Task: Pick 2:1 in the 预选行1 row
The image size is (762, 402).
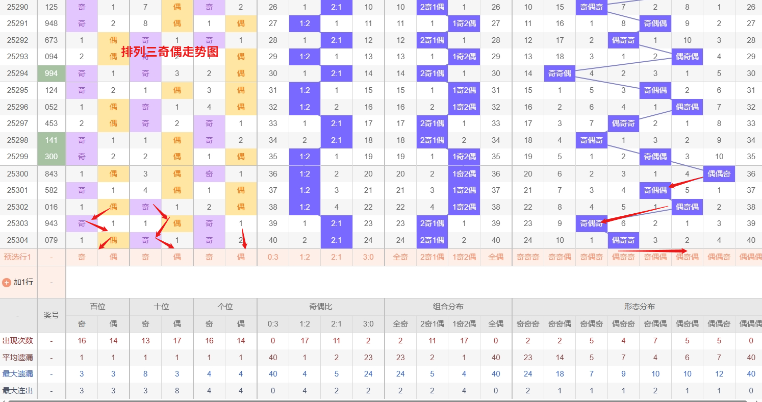Action: click(x=337, y=257)
